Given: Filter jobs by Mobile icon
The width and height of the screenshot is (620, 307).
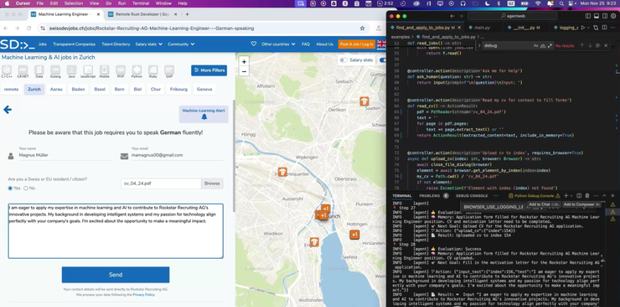Looking at the screenshot, I should click(x=105, y=71).
